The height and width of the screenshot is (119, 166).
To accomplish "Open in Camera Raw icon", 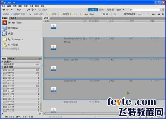I will pyautogui.click(x=40, y=10).
